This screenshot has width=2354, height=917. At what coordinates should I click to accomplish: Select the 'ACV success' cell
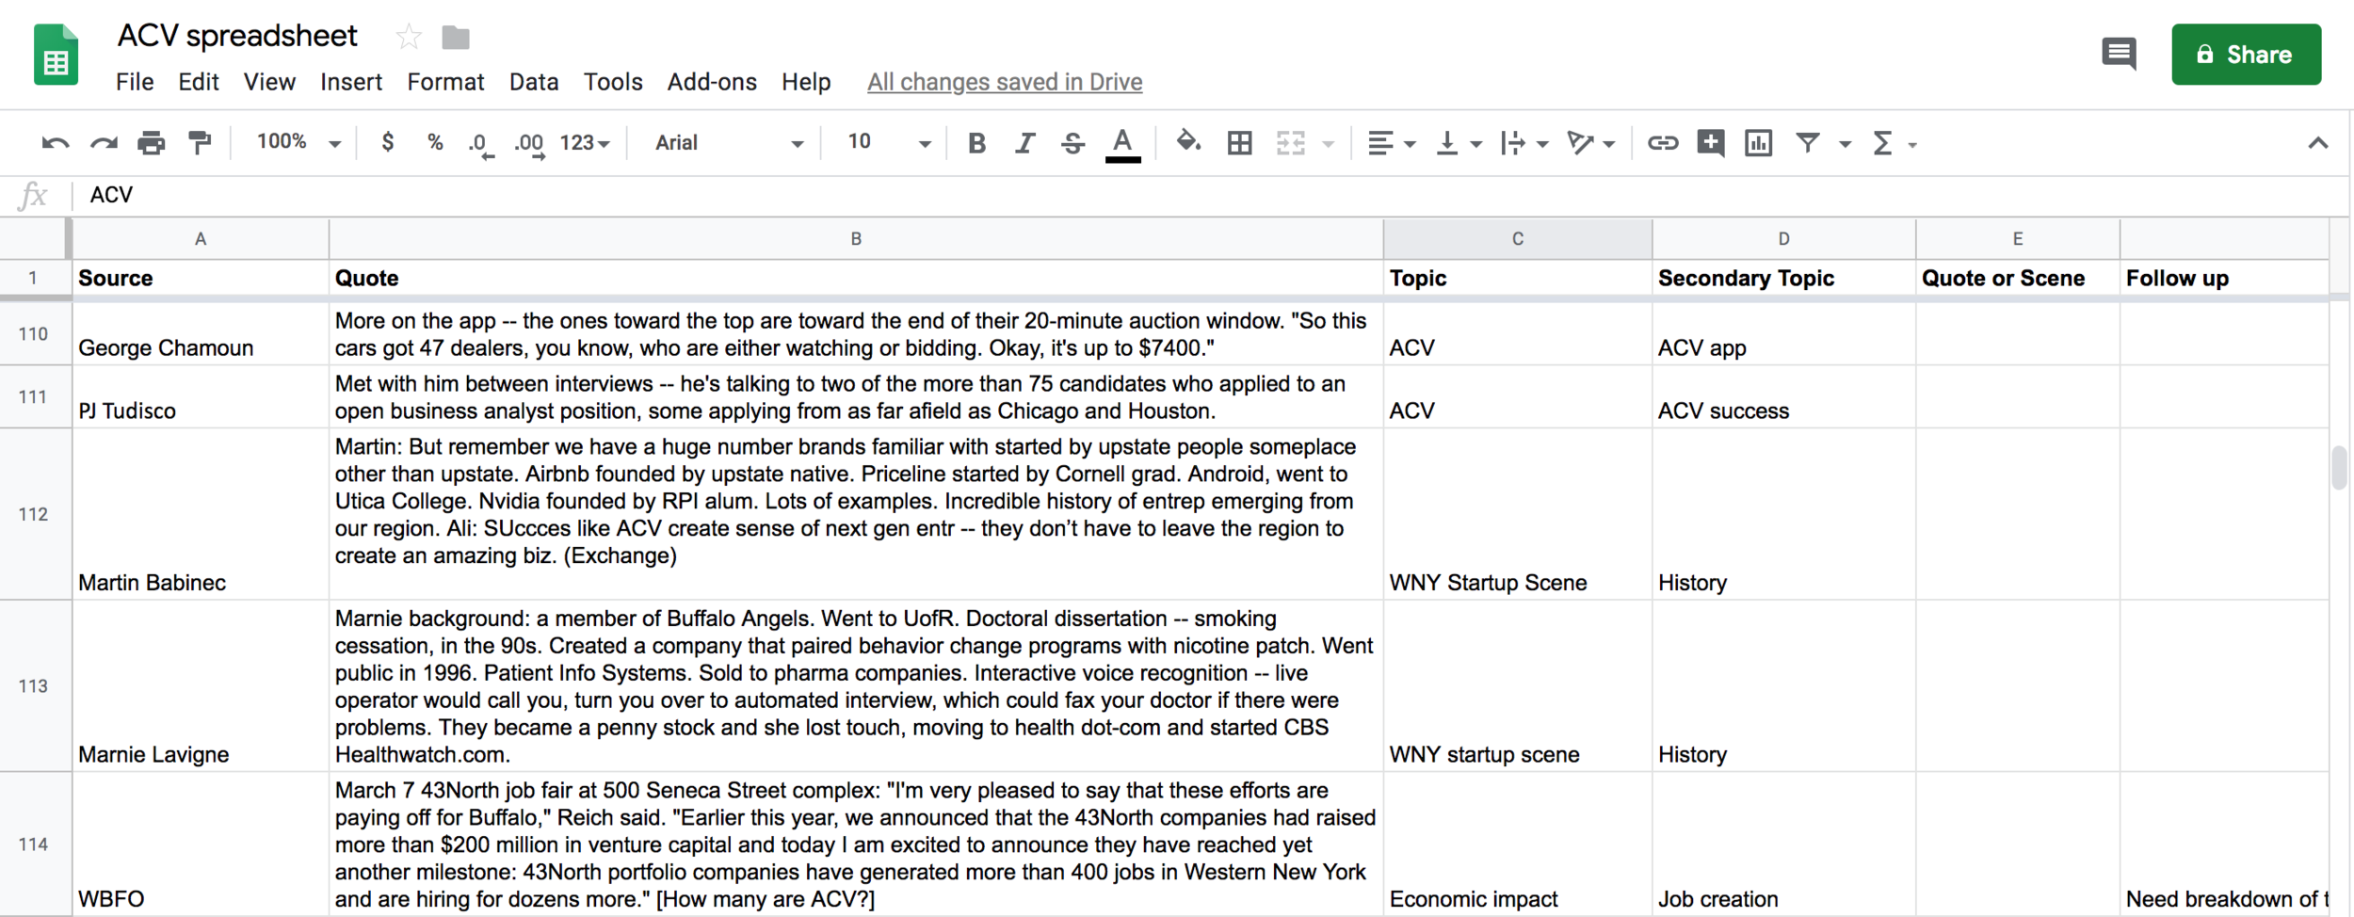click(x=1783, y=397)
